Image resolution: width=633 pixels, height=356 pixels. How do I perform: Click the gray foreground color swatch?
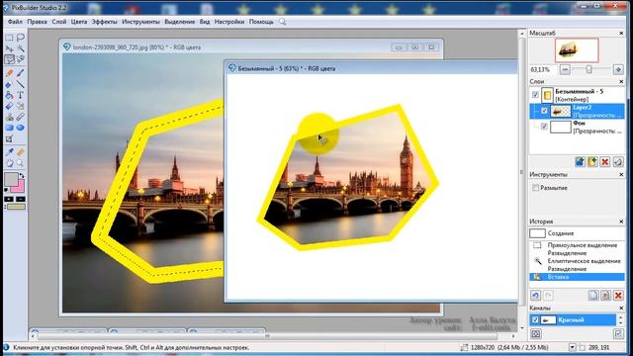click(11, 179)
